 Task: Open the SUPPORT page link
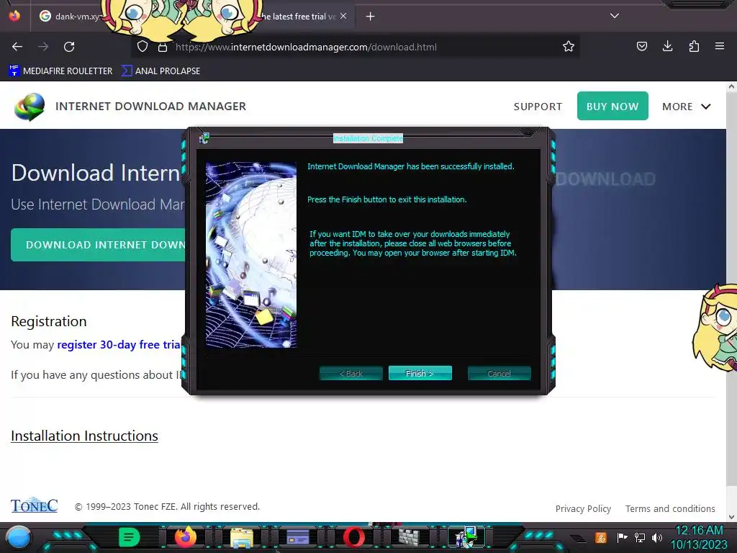tap(538, 107)
